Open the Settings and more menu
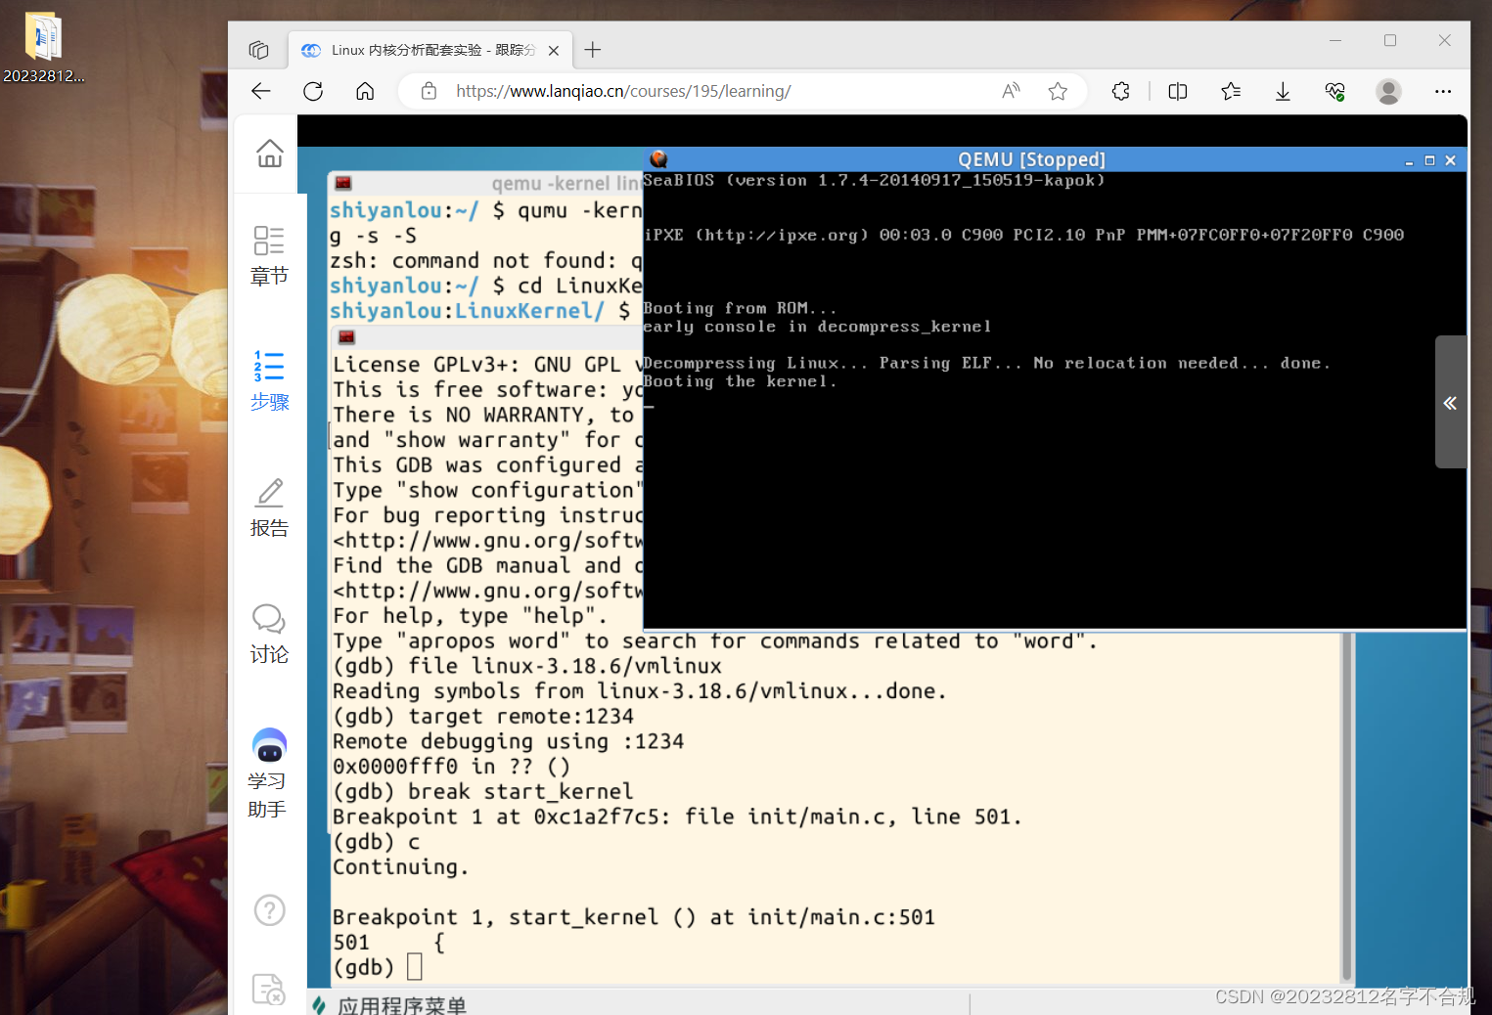Viewport: 1492px width, 1015px height. click(x=1443, y=91)
